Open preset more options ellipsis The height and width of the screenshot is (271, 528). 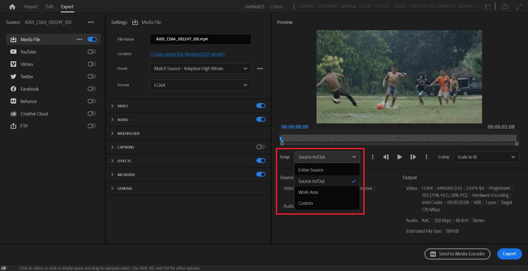pyautogui.click(x=260, y=68)
